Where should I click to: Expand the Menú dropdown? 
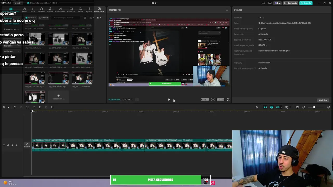(18, 3)
